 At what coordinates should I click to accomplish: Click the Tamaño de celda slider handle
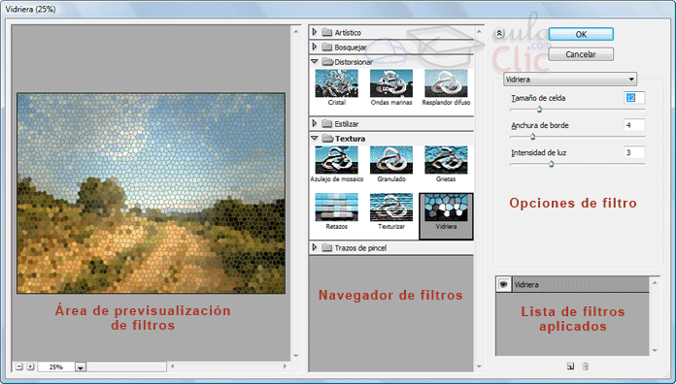(539, 110)
